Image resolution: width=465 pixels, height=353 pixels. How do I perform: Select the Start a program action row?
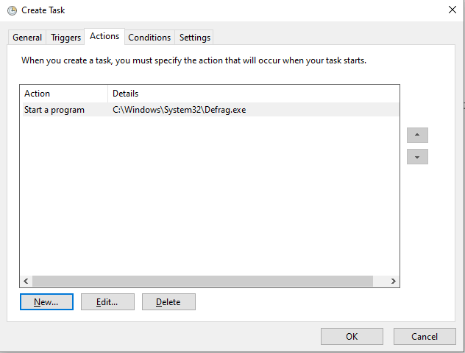pyautogui.click(x=54, y=110)
